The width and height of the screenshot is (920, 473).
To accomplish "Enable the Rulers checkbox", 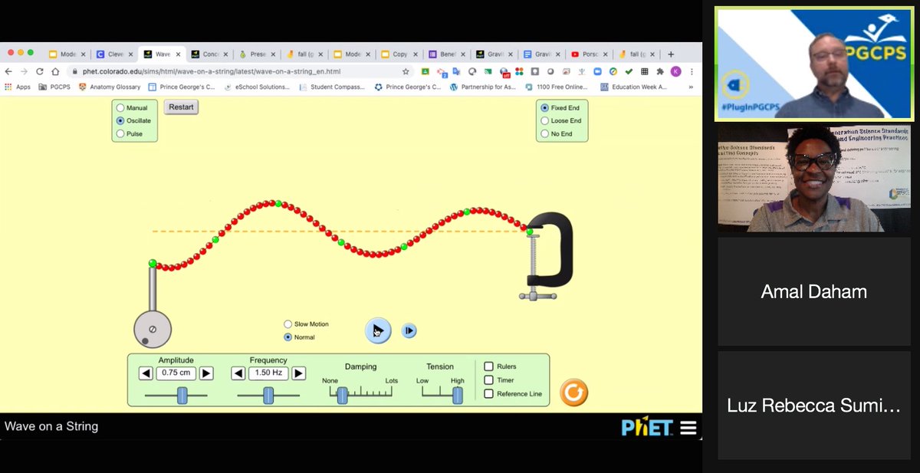I will pyautogui.click(x=488, y=366).
